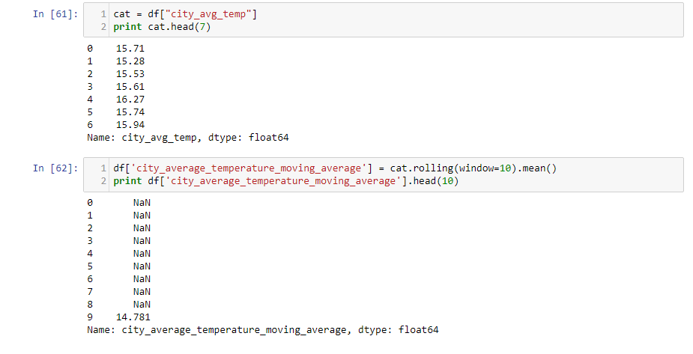Click the rolling(window=10).mean() code line
Viewport: 693px width, 354px height.
(335, 168)
